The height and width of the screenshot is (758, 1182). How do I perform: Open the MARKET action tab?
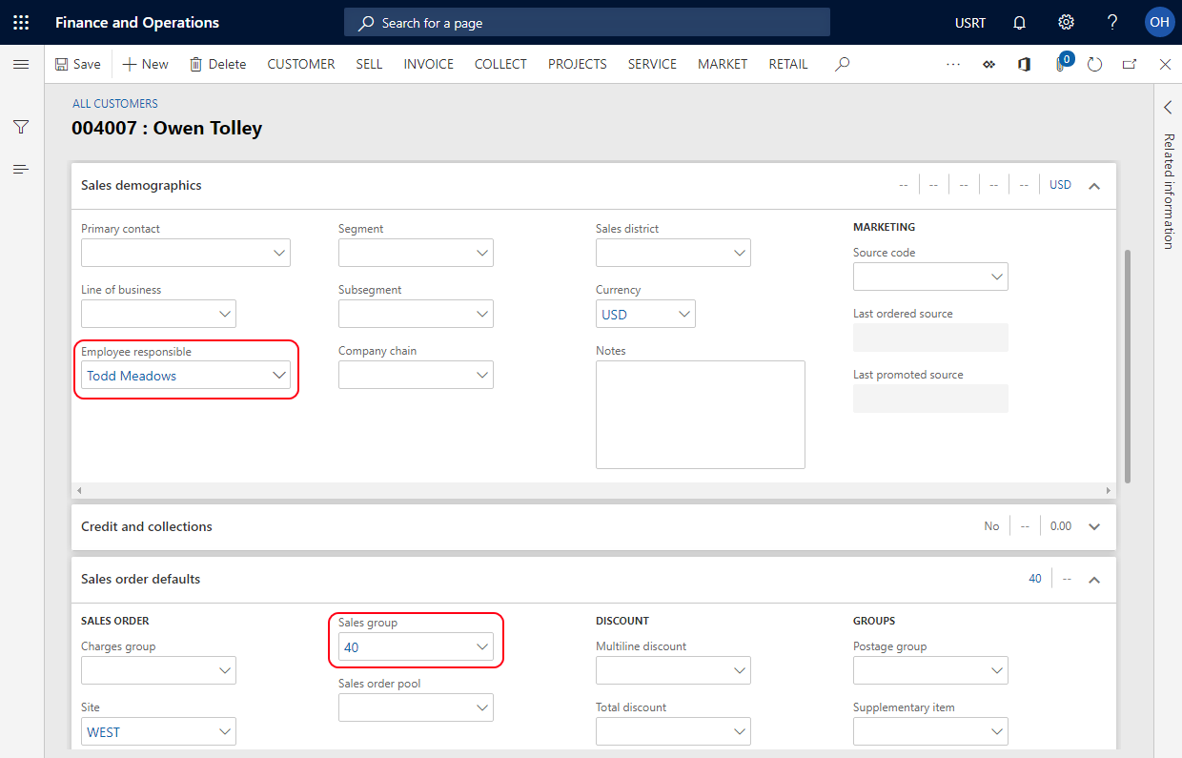point(723,64)
